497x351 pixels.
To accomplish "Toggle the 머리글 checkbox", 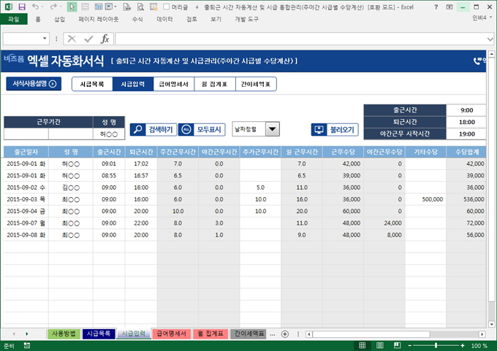I will coord(165,7).
